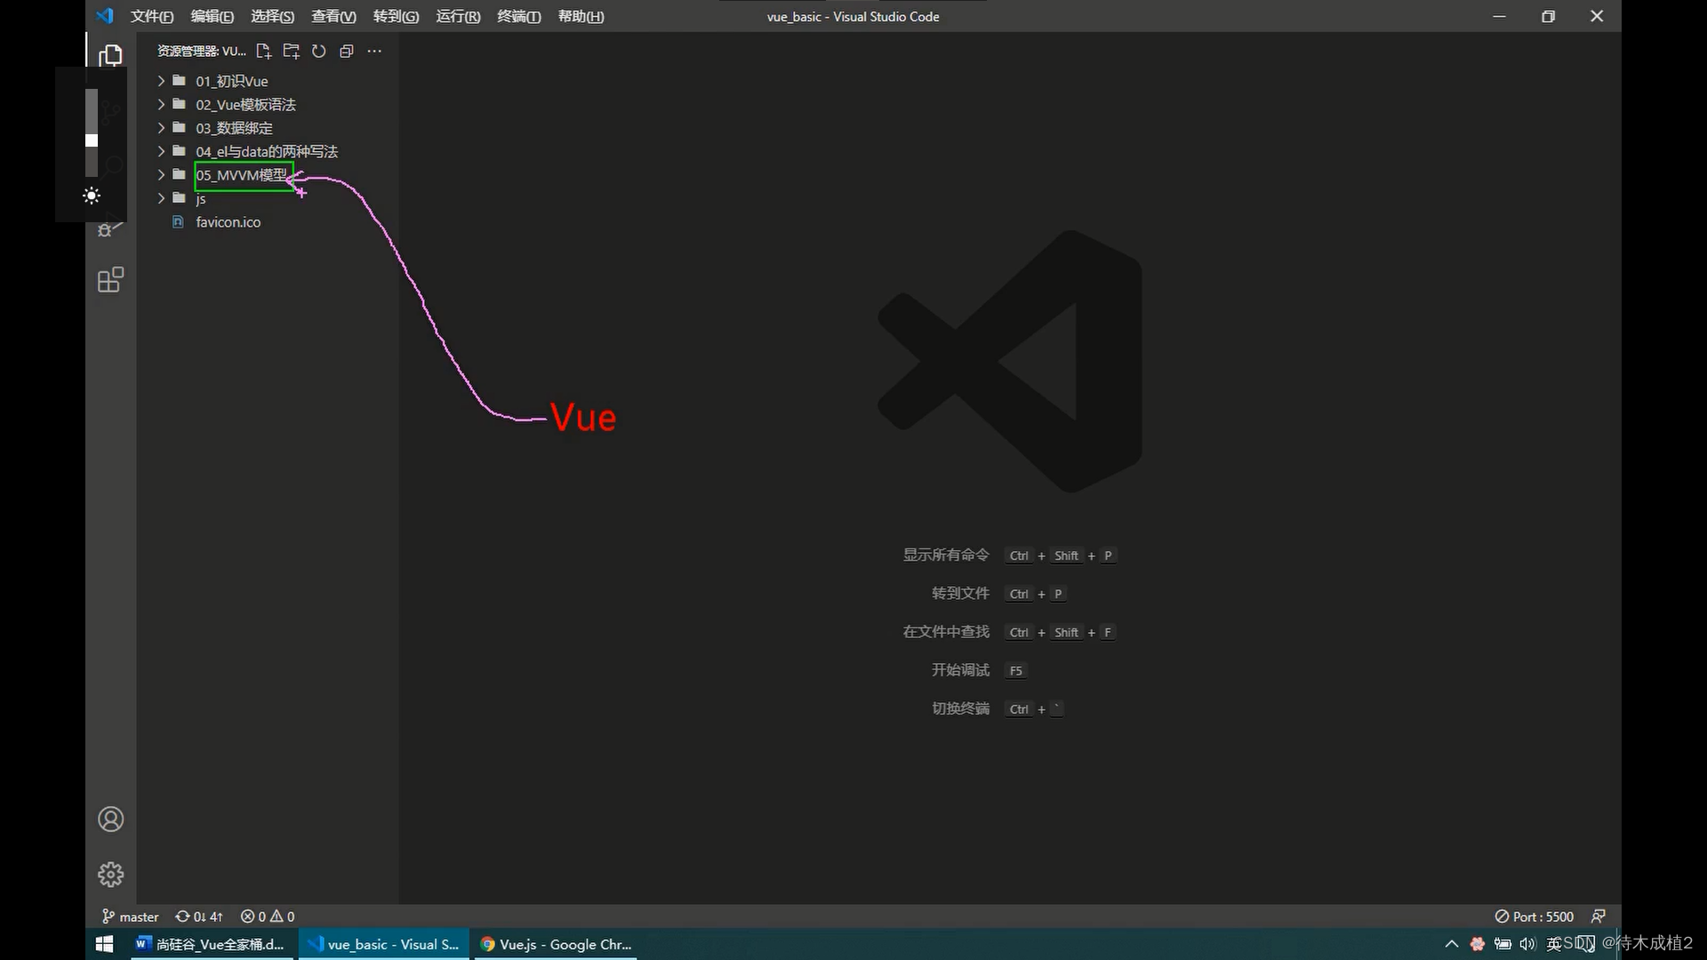1707x960 pixels.
Task: Expand the 01_初识Vue folder chevron
Action: [x=161, y=81]
